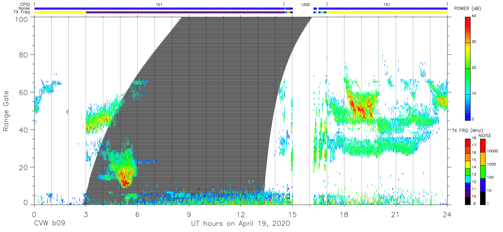Click the 12 hour tick on UT axis

coord(241,214)
